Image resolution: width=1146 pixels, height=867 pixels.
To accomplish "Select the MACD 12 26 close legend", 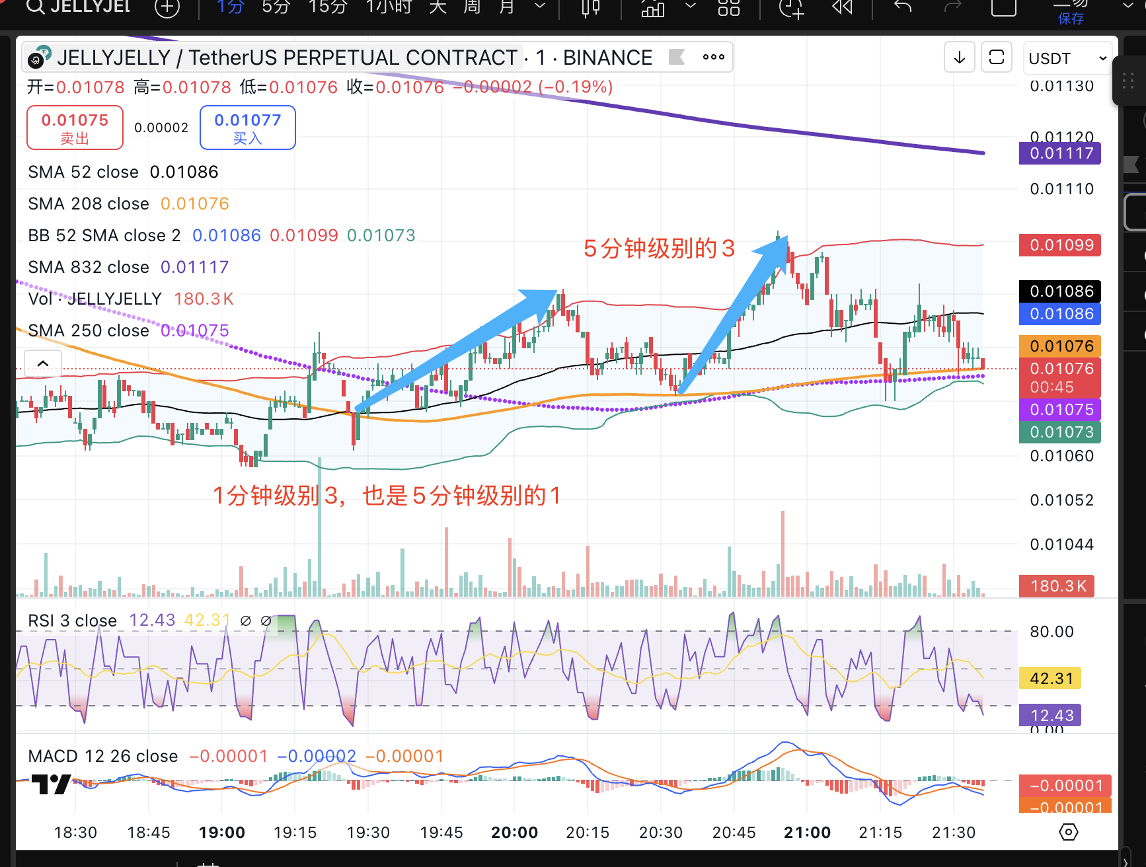I will [x=103, y=756].
